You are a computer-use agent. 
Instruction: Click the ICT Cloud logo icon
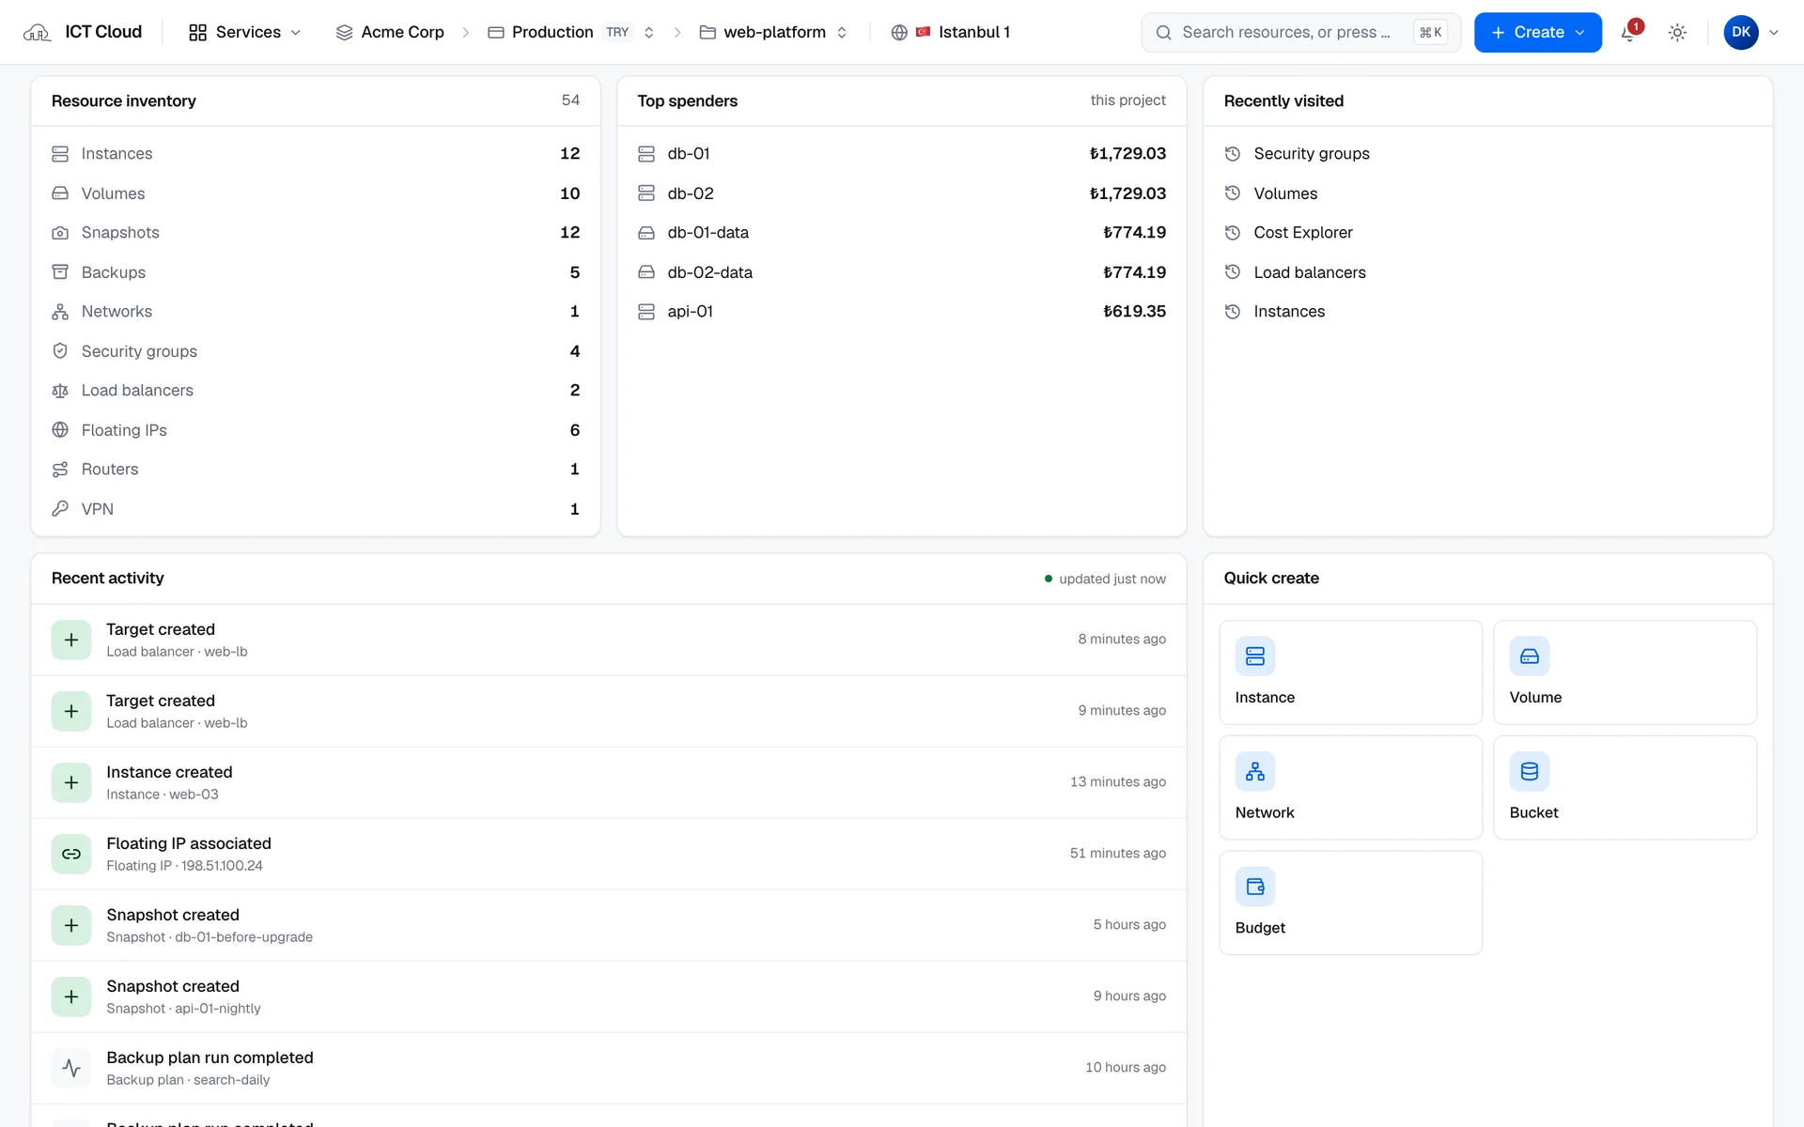[x=37, y=33]
